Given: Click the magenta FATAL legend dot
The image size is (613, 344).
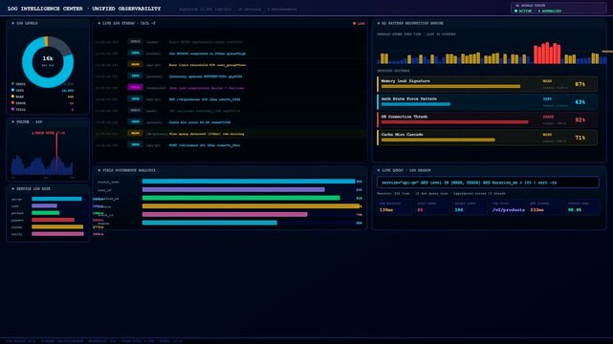Looking at the screenshot, I should [12, 109].
